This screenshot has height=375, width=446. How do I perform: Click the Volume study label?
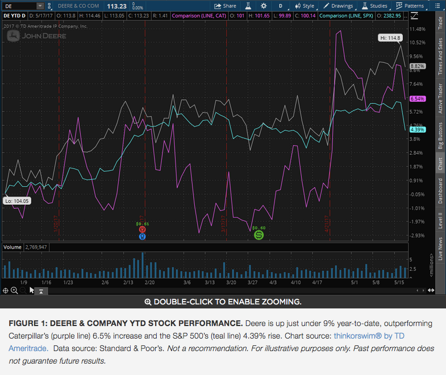(12, 247)
